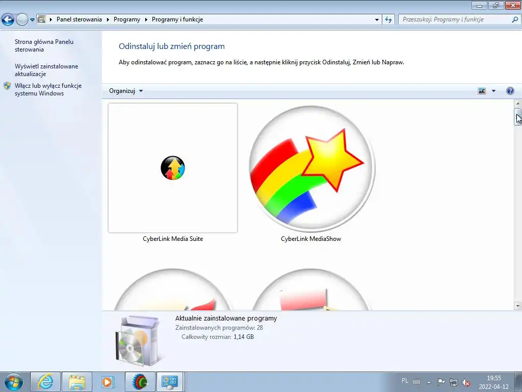Expand the arrow after Programy breadcrumb
Screen dimensions: 522x392
click(146, 20)
